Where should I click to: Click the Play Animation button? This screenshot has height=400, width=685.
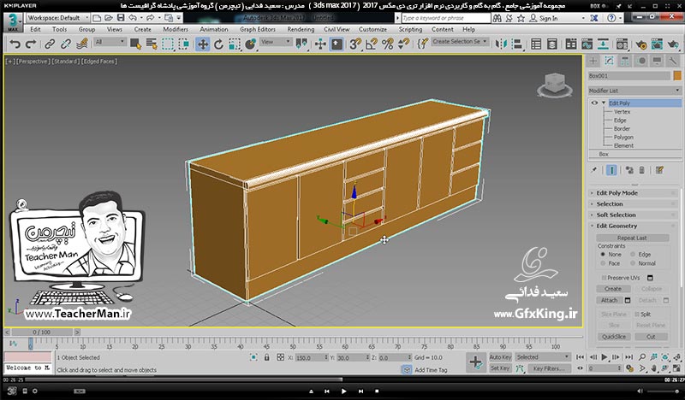point(605,356)
